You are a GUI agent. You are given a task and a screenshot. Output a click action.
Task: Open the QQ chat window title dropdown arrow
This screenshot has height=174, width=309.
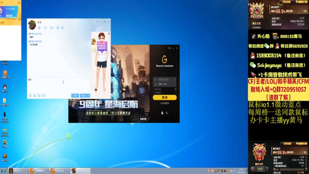click(x=97, y=22)
